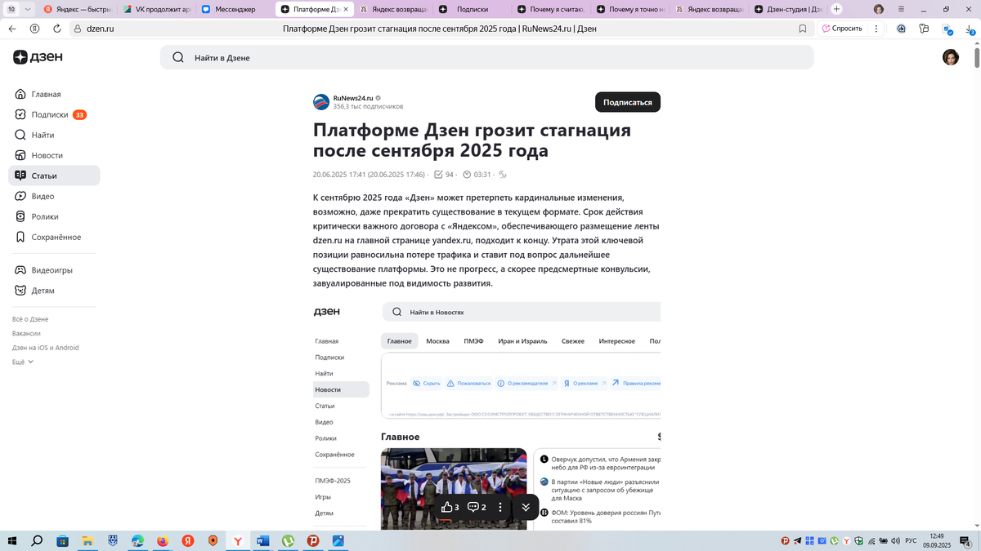Open the three-dot options on the video
The image size is (981, 551).
(x=502, y=507)
